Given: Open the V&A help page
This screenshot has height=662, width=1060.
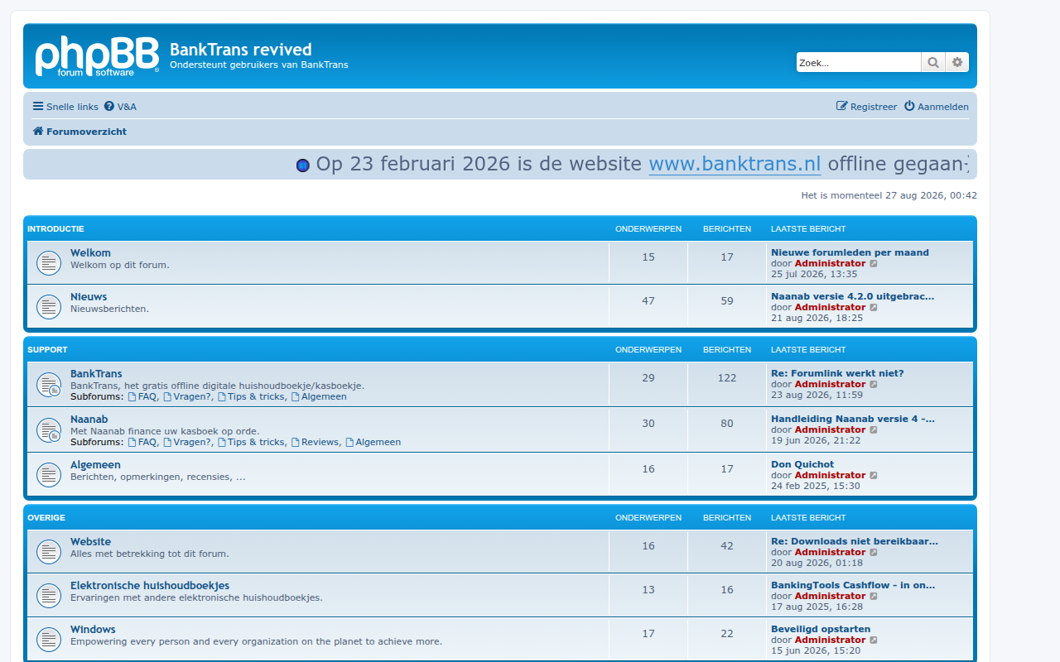Looking at the screenshot, I should pyautogui.click(x=121, y=107).
